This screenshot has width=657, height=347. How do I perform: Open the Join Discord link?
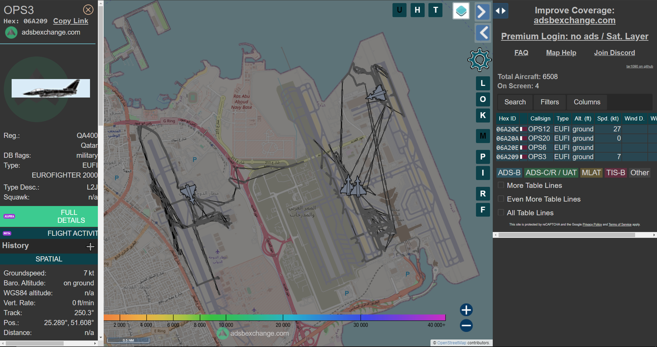(614, 53)
